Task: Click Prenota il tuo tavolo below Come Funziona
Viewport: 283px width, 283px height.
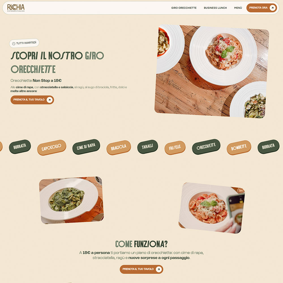Action: point(138,269)
